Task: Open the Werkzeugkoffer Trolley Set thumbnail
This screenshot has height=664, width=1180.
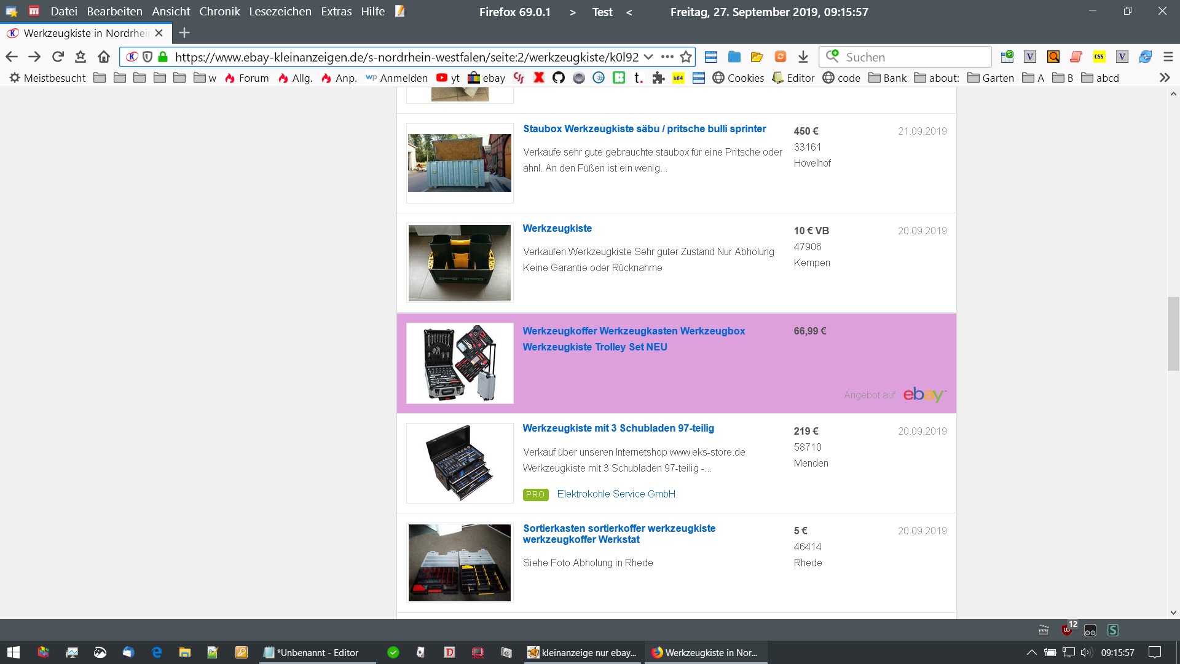Action: tap(460, 363)
